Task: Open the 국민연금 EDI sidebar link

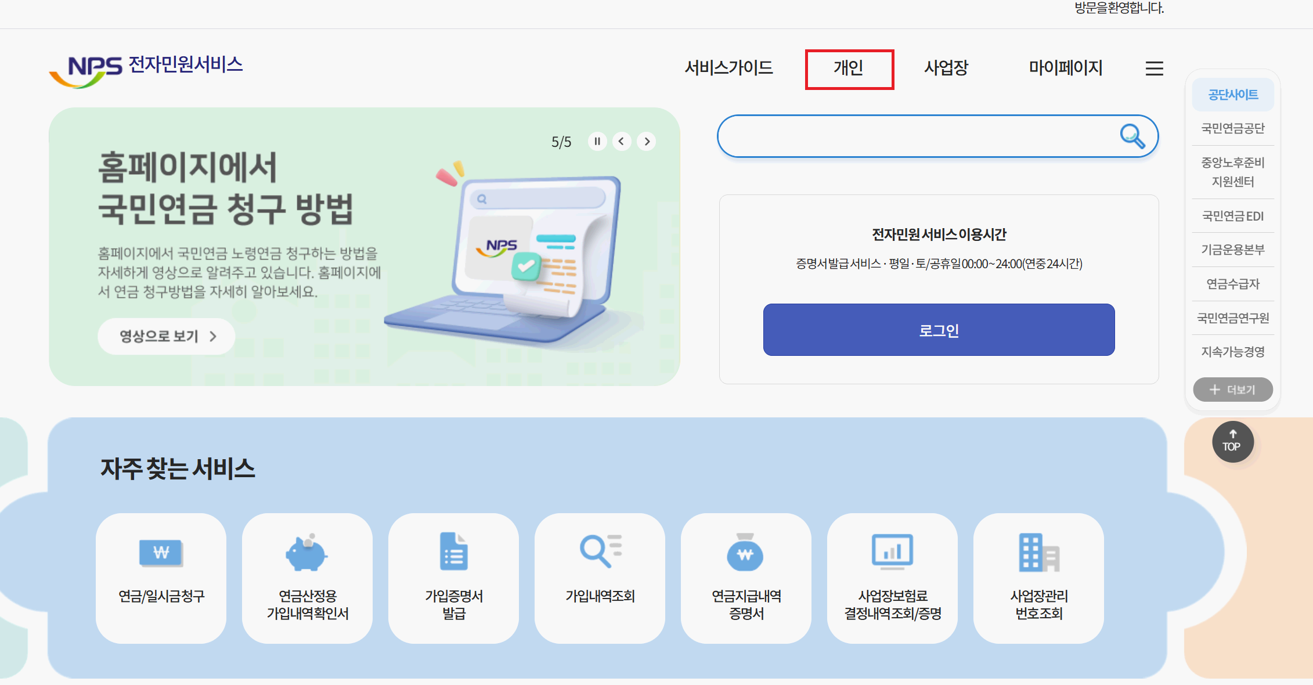Action: (1232, 216)
